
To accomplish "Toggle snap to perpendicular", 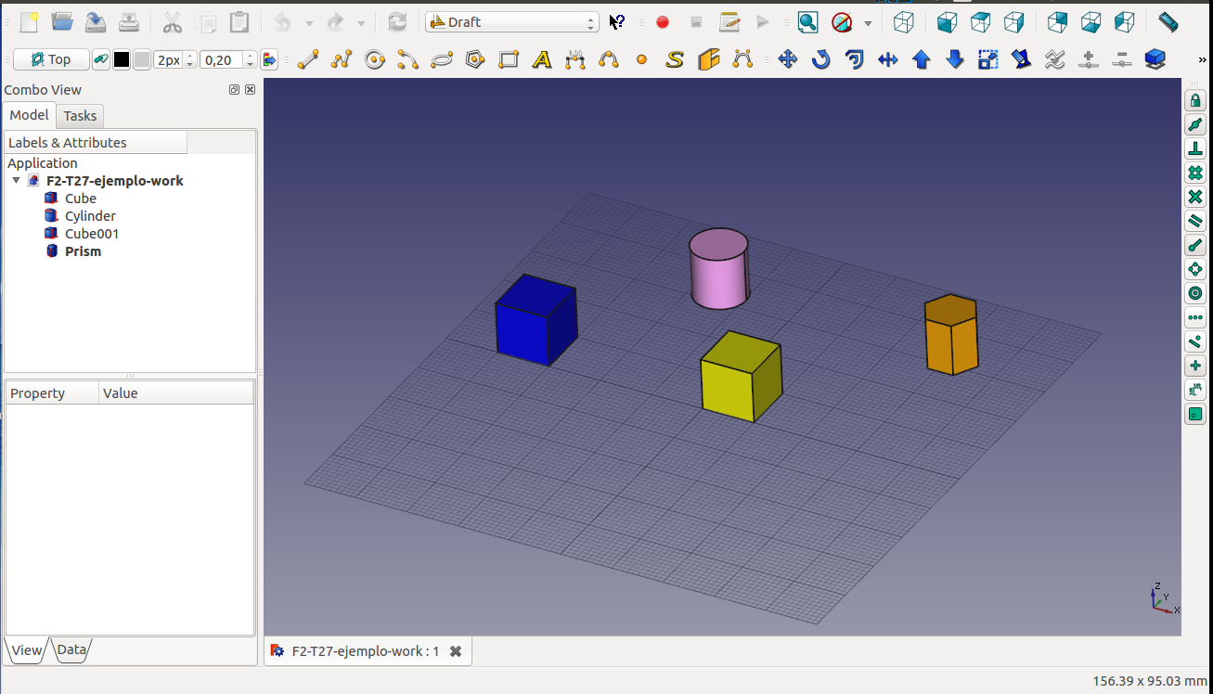I will [1195, 149].
